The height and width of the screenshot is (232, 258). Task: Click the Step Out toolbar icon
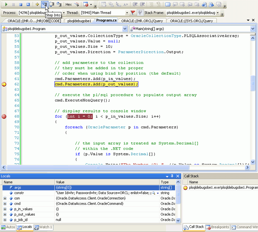59,4
